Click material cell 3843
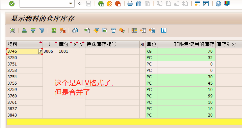This screenshot has width=242, height=128. [25, 115]
